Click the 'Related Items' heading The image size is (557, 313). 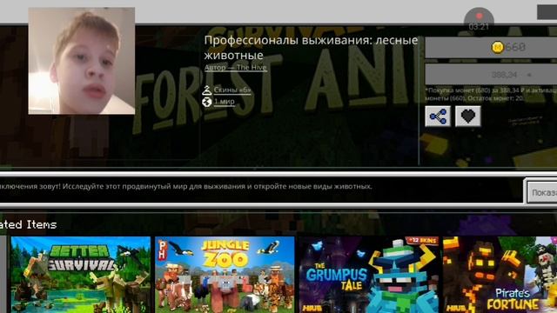[x=29, y=224]
